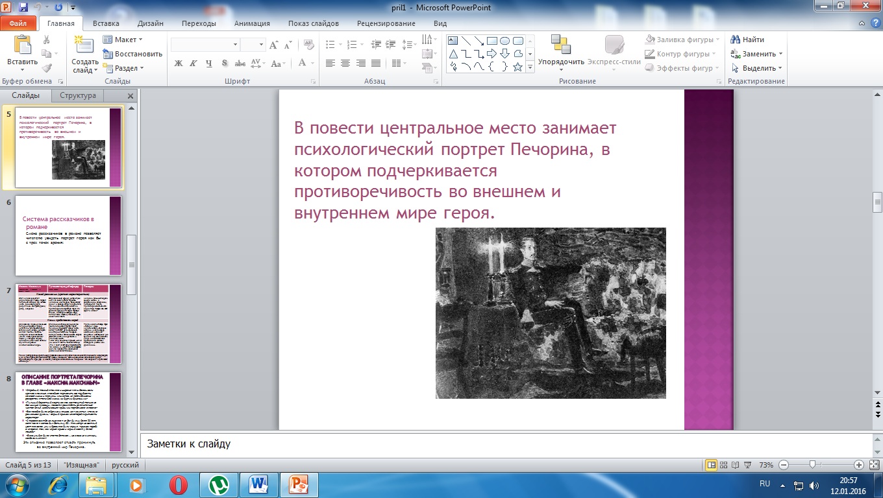Image resolution: width=883 pixels, height=498 pixels.
Task: Align text left in paragraph group
Action: point(330,64)
